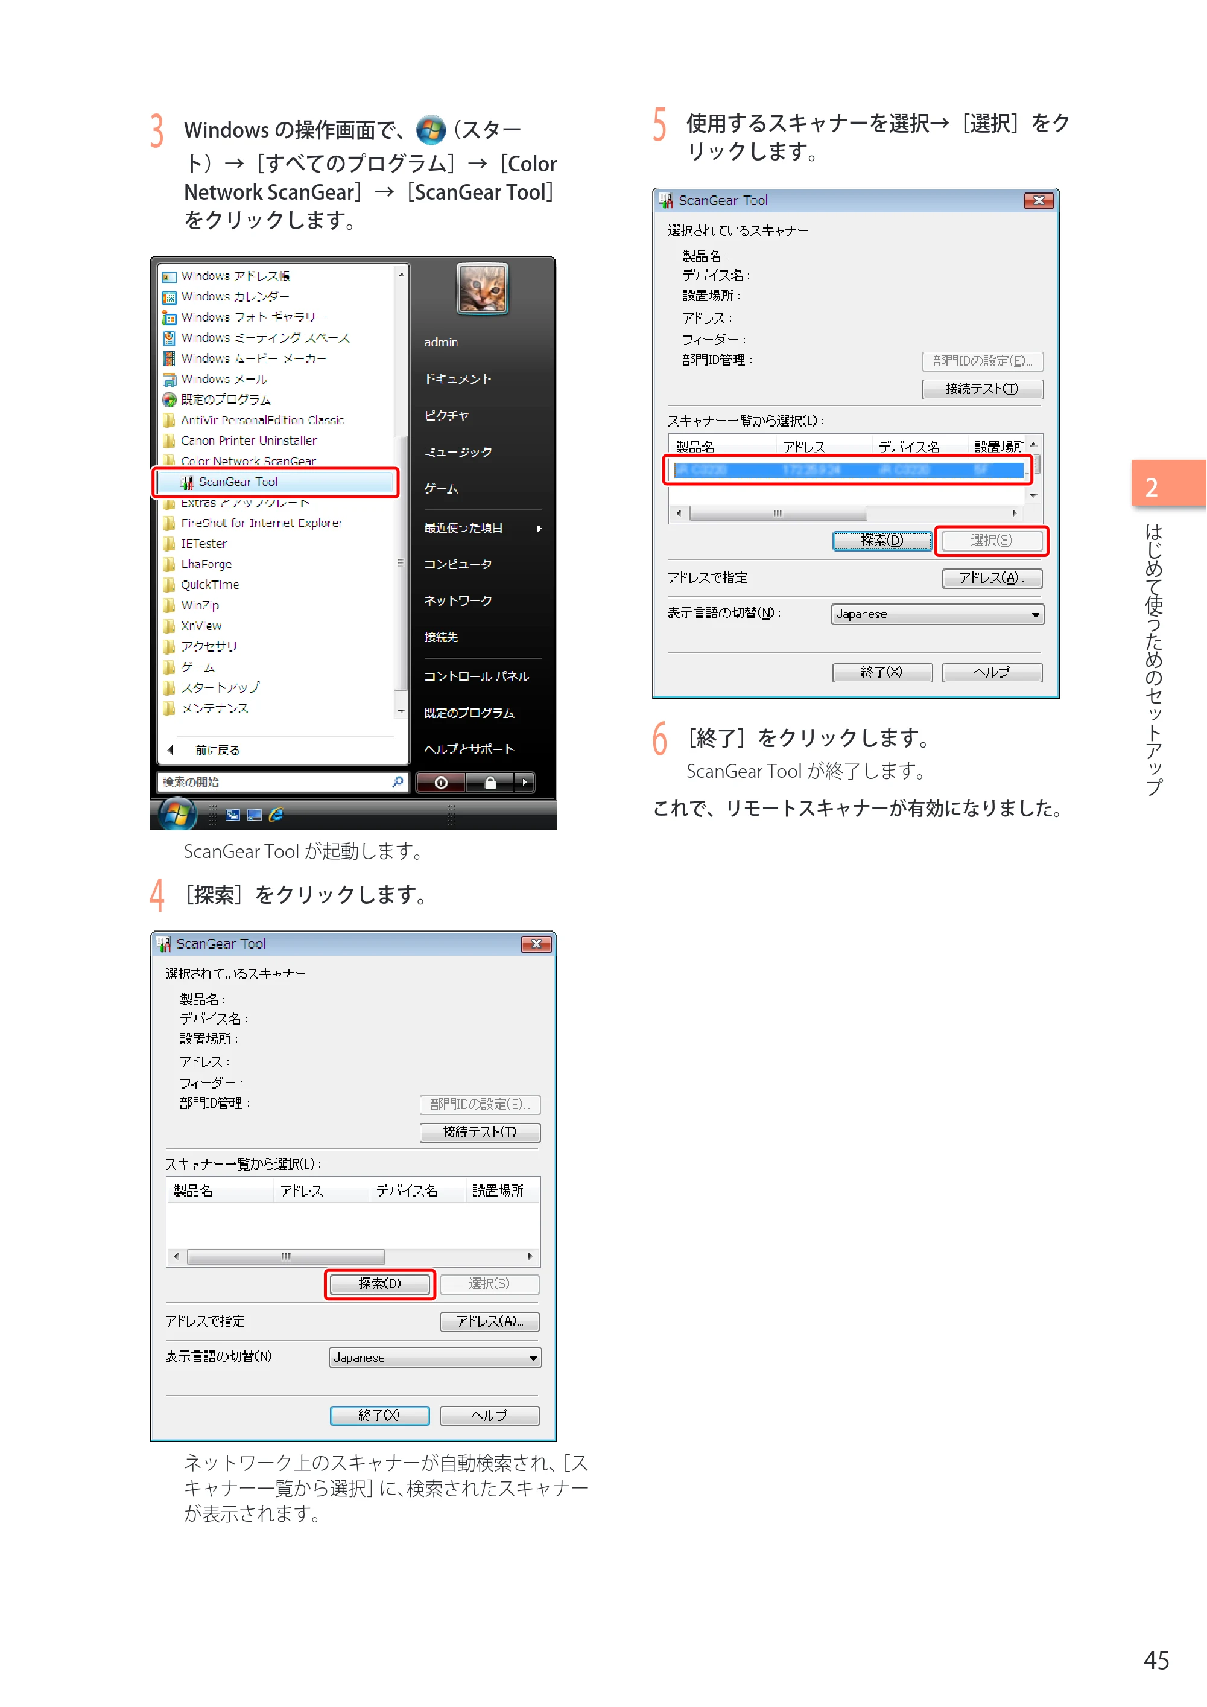This screenshot has width=1207, height=1707.
Task: Expand the IETester folder
Action: [195, 544]
